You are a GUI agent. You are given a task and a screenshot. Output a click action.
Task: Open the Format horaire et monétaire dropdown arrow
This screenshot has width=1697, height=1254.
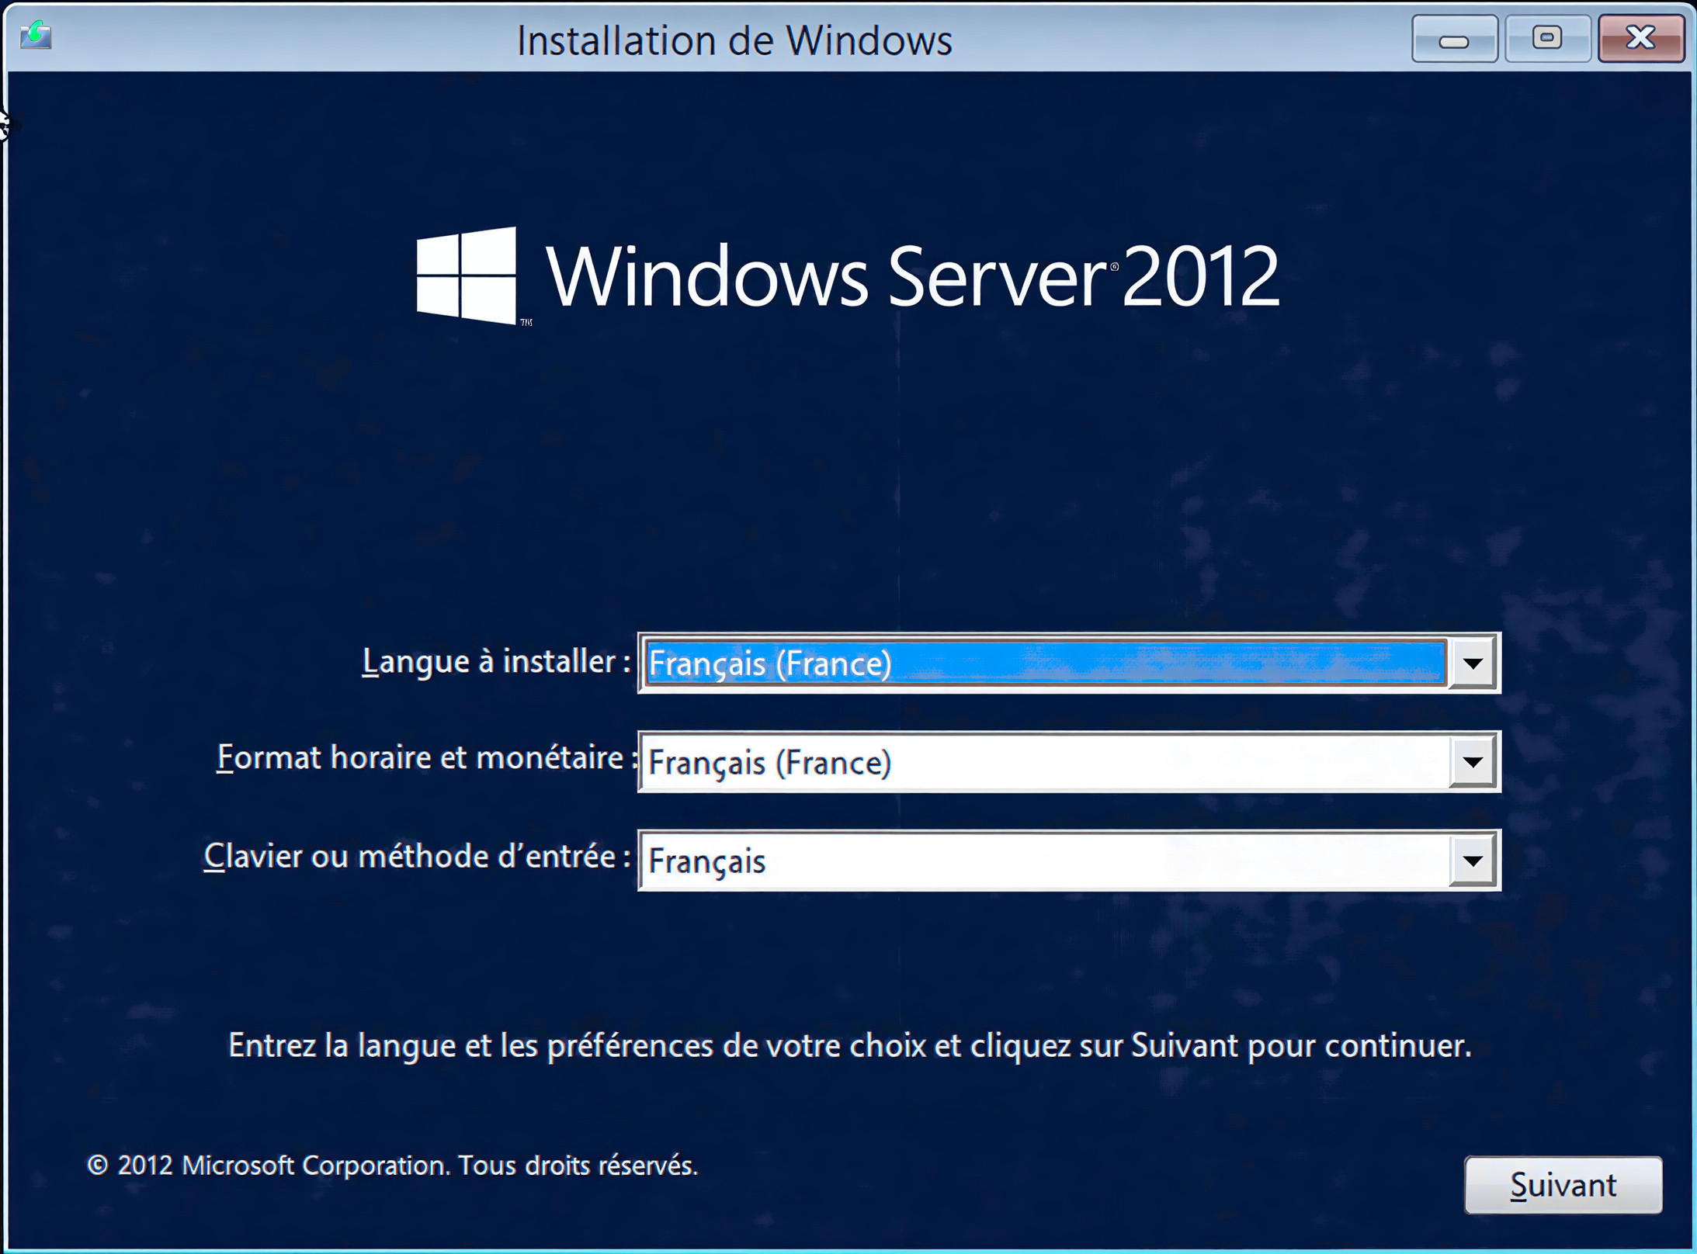point(1473,762)
